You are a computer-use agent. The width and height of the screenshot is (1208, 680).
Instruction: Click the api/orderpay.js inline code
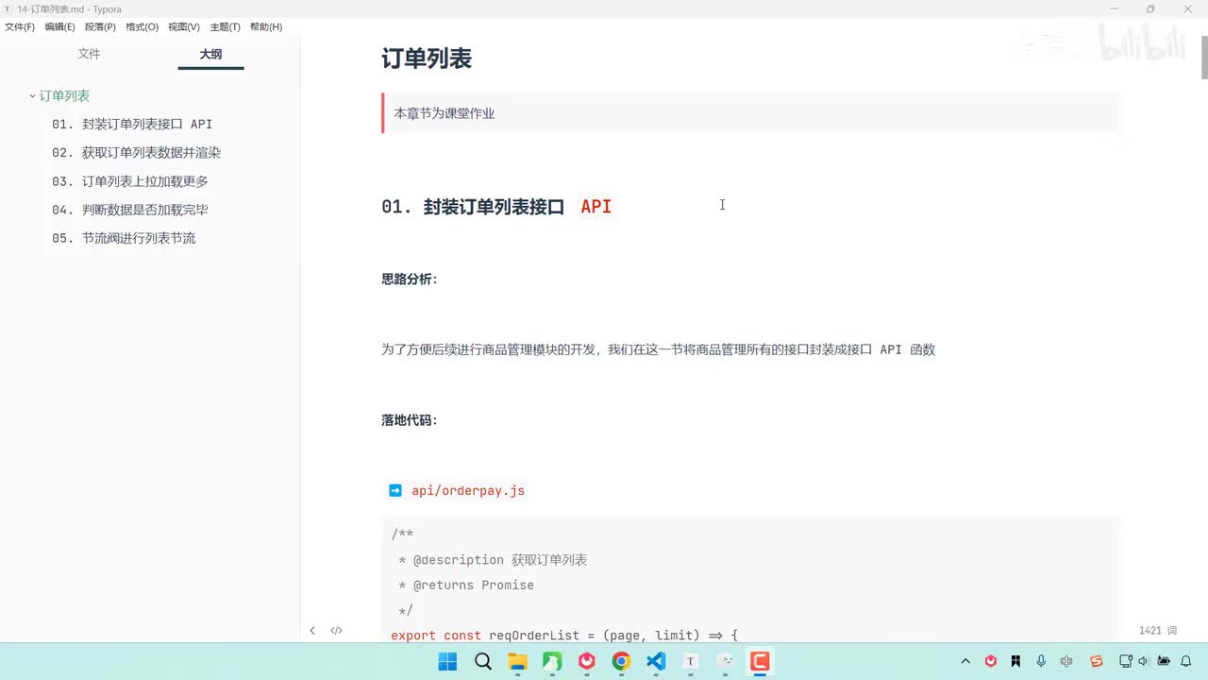pyautogui.click(x=468, y=490)
